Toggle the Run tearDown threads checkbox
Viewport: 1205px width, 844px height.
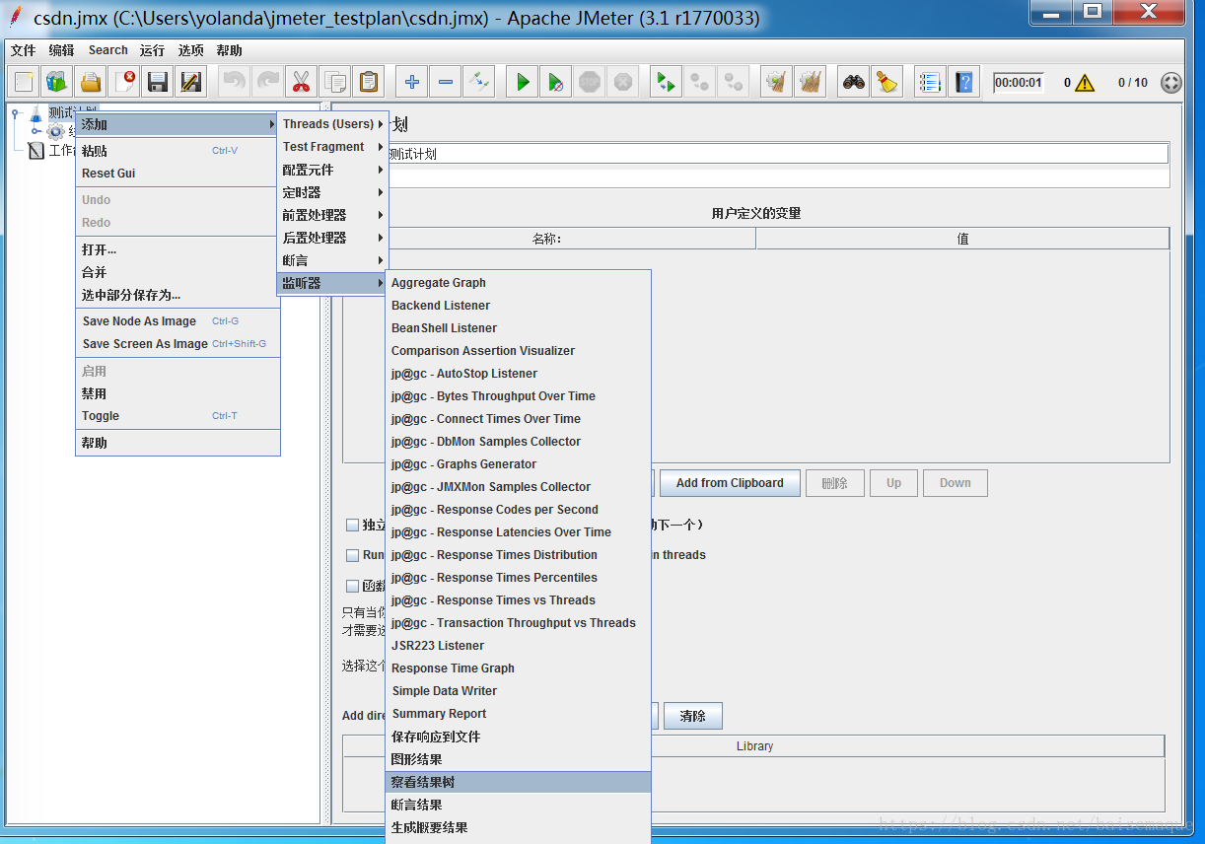click(x=352, y=555)
